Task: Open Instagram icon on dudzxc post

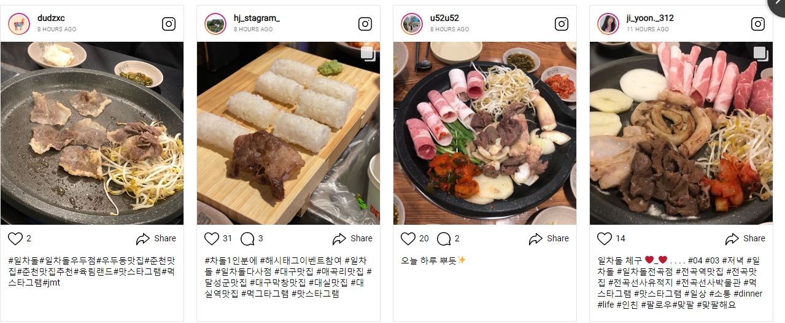Action: coord(169,24)
